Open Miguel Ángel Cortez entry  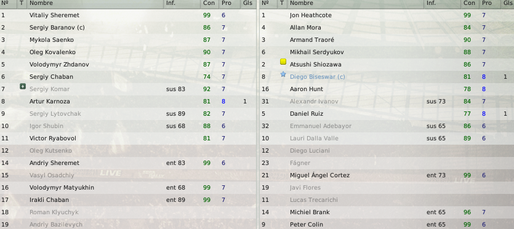(x=319, y=175)
